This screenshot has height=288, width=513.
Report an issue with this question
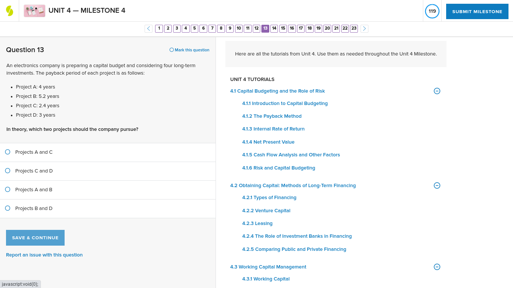pos(44,255)
